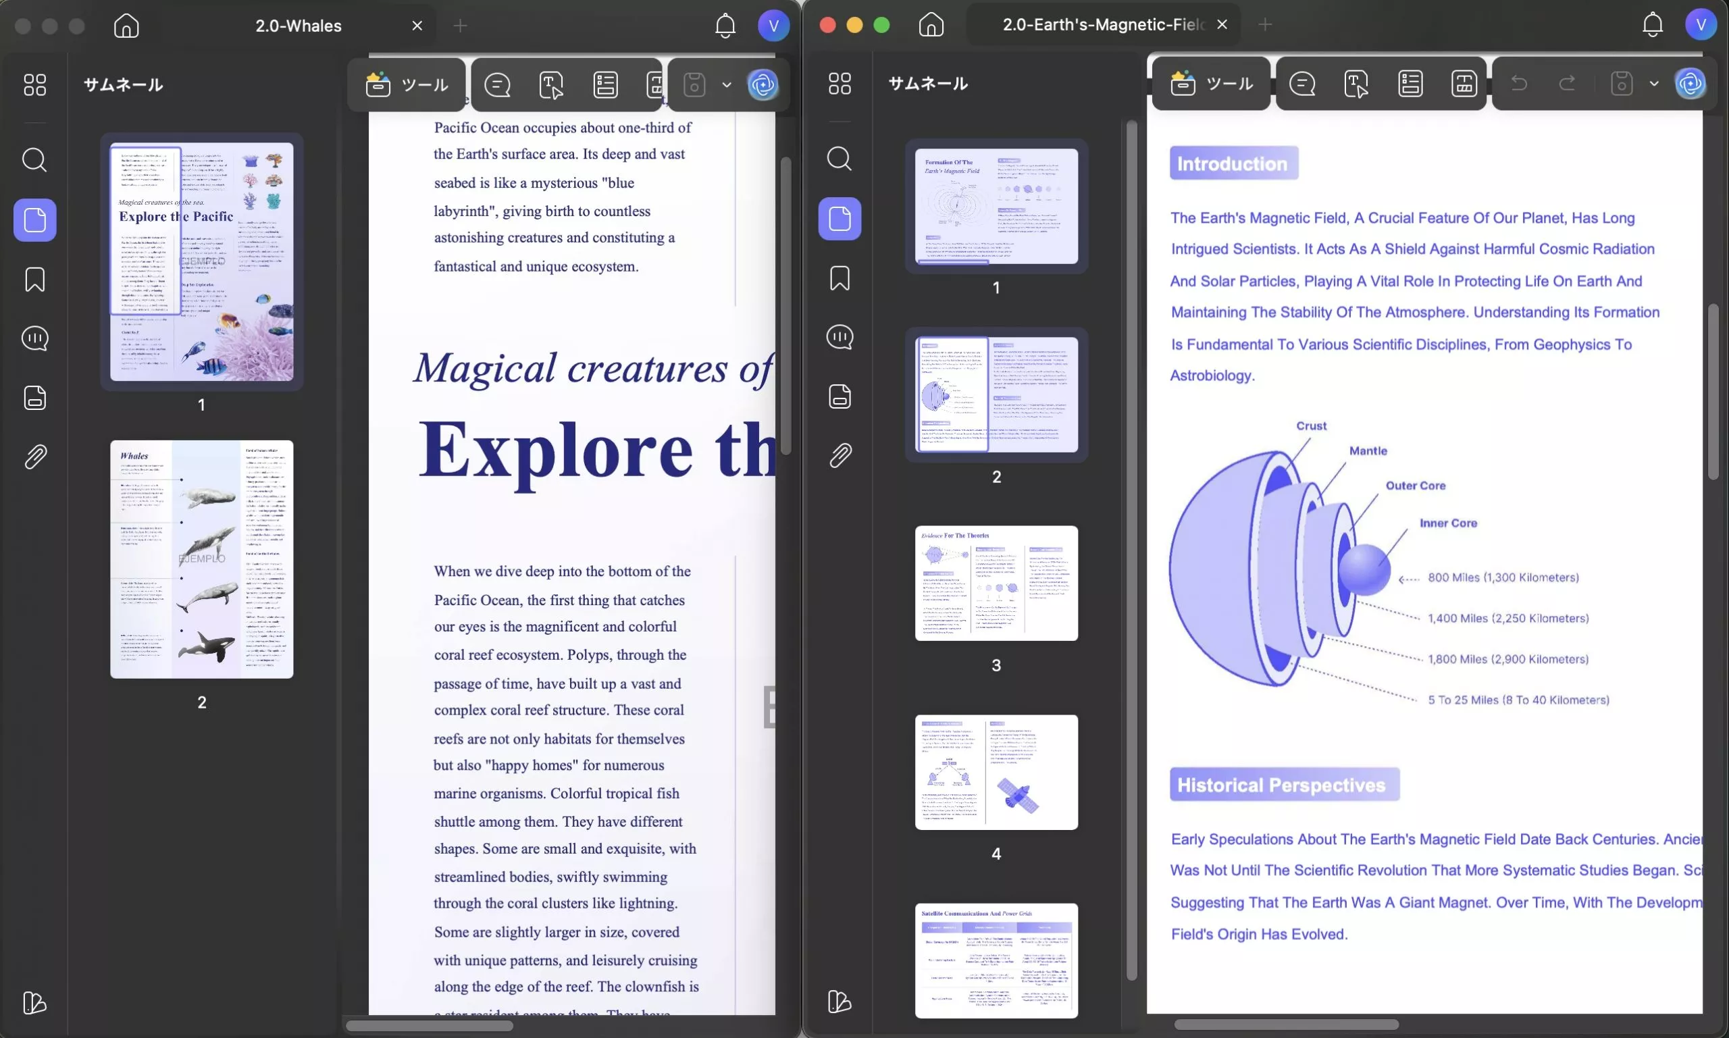
Task: Select page 4 thumbnail with satellite image
Action: pyautogui.click(x=996, y=772)
